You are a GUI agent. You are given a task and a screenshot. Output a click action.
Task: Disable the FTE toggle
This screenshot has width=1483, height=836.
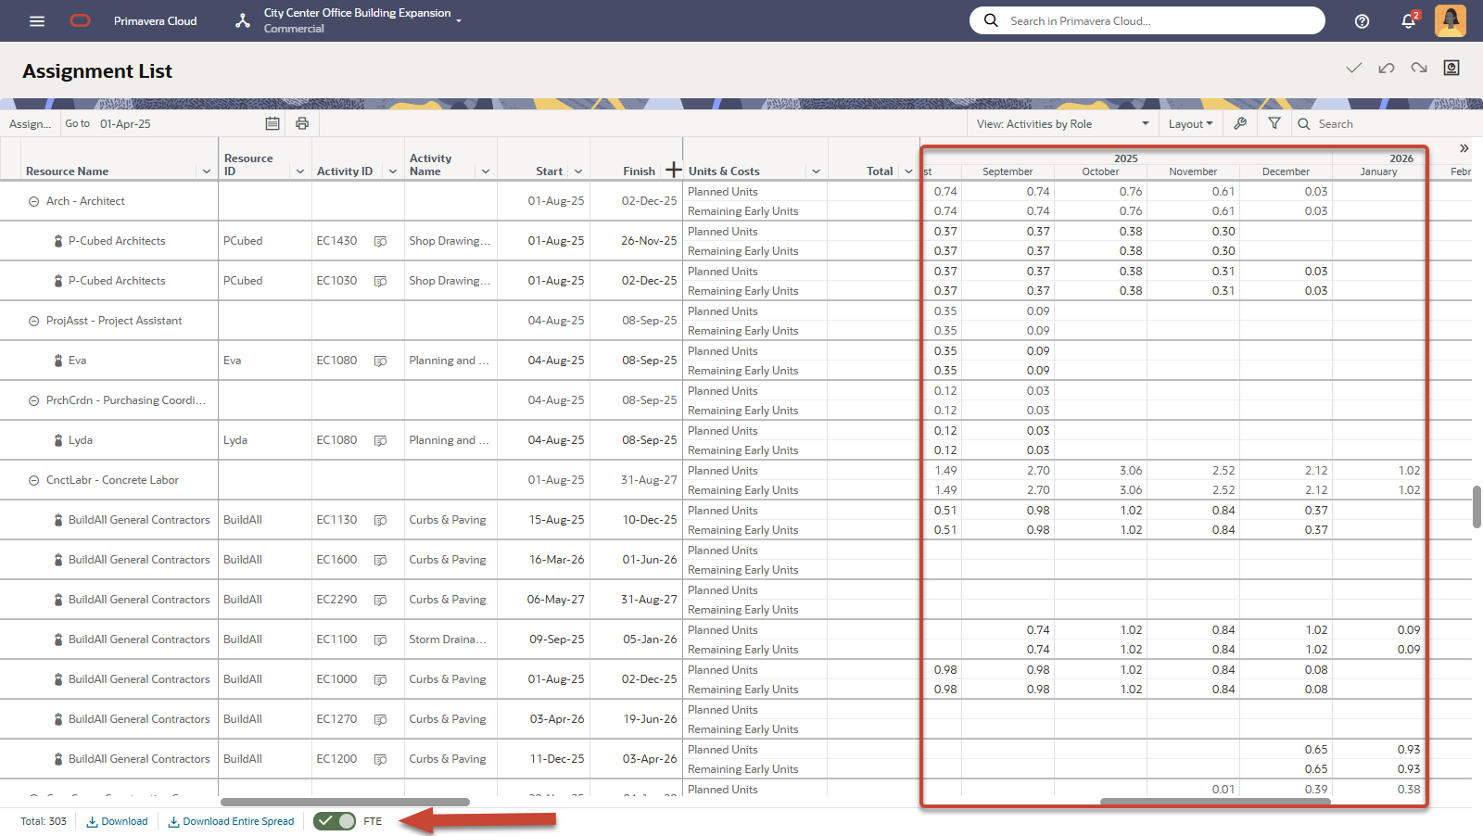(335, 821)
